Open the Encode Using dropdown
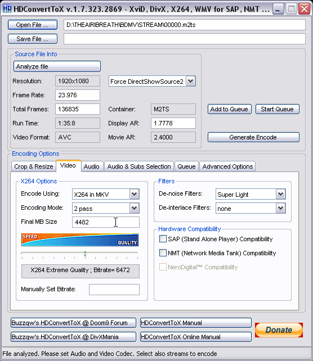313x361 pixels. (134, 194)
